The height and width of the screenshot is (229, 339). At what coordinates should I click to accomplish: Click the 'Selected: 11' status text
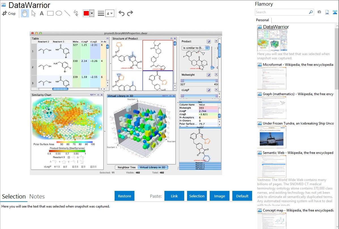pos(107,173)
